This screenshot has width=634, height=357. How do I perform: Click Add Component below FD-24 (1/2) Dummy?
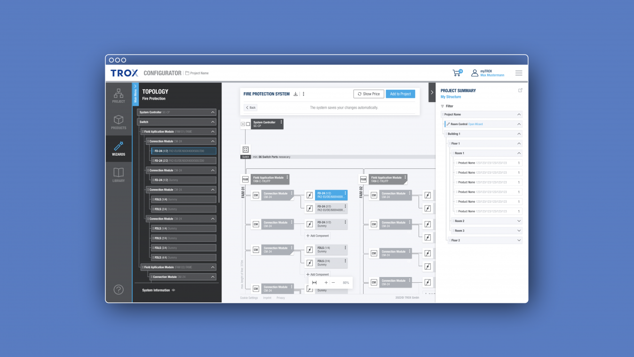(x=318, y=236)
